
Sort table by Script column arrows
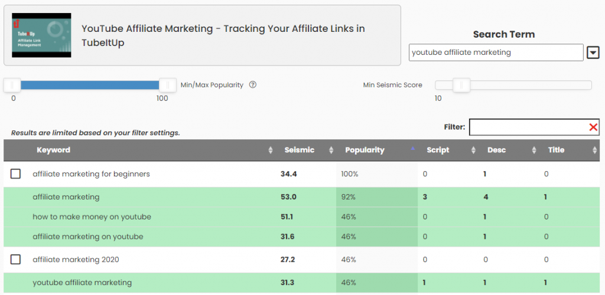click(473, 150)
